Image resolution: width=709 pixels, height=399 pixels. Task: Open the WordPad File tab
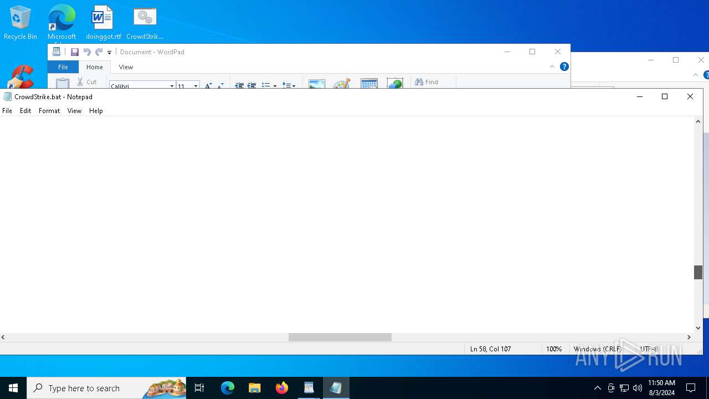coord(63,67)
